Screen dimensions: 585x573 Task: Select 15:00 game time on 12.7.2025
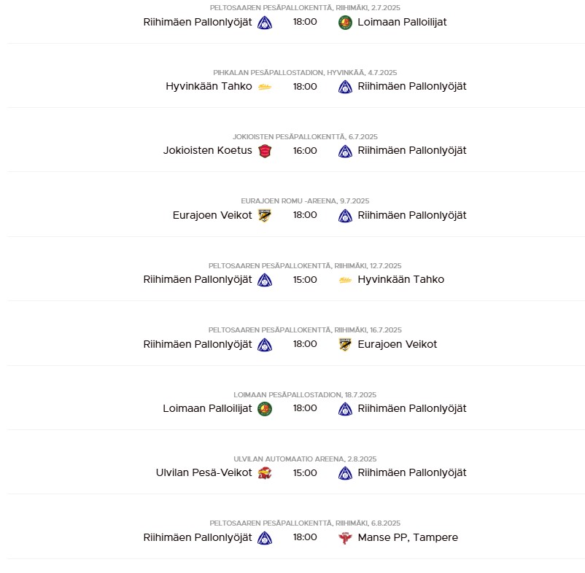305,280
